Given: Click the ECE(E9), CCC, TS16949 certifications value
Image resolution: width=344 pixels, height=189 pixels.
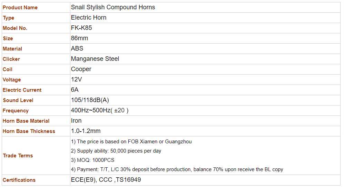Looking at the screenshot, I should pyautogui.click(x=106, y=180).
